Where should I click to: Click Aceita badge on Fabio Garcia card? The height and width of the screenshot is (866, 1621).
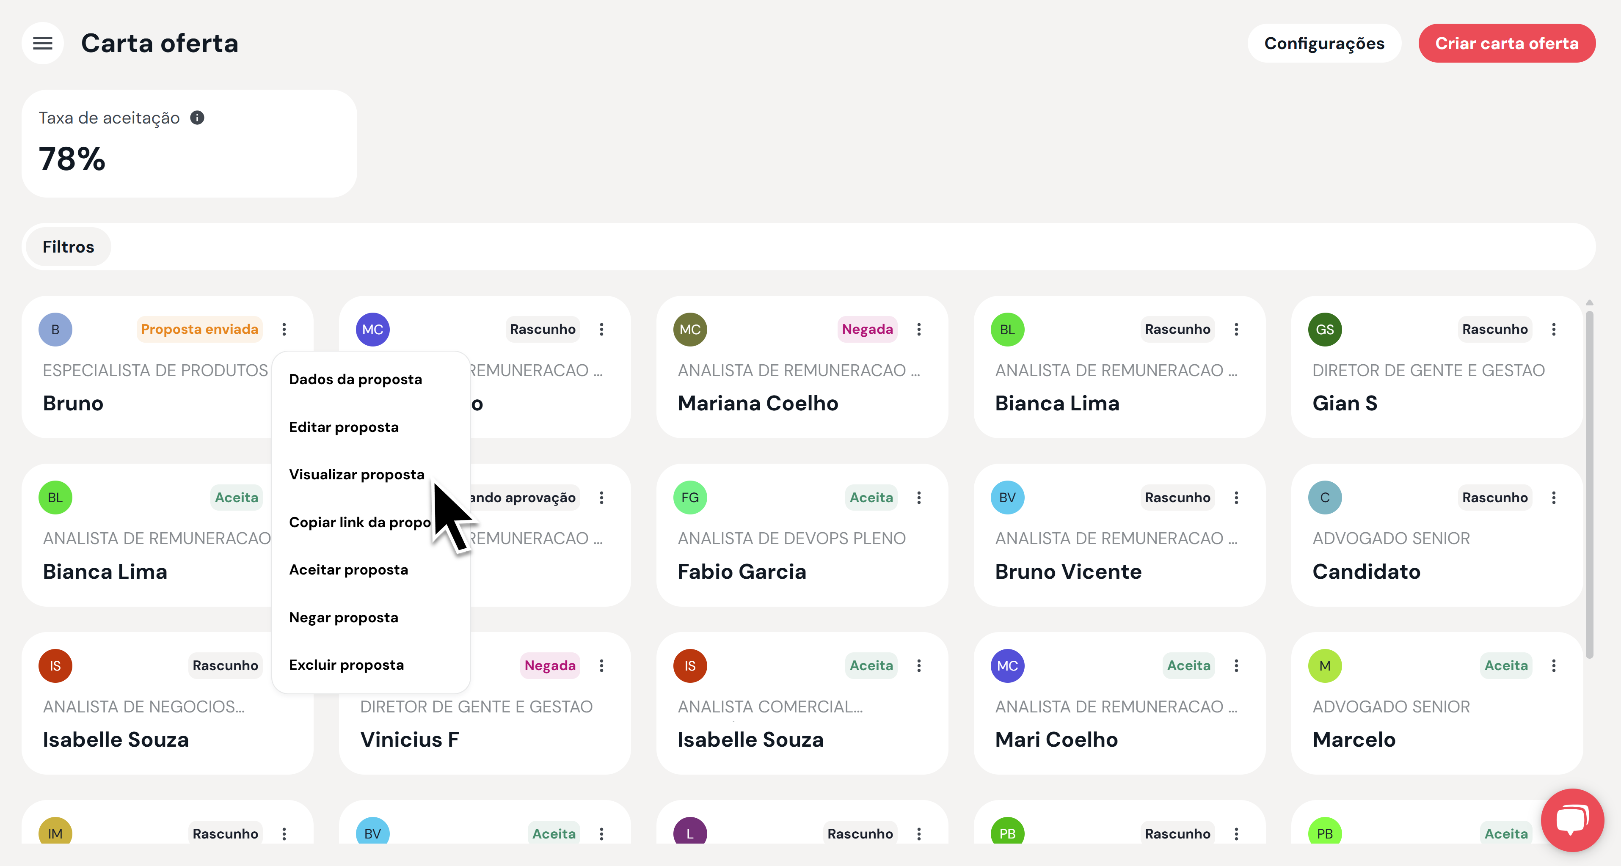(871, 498)
